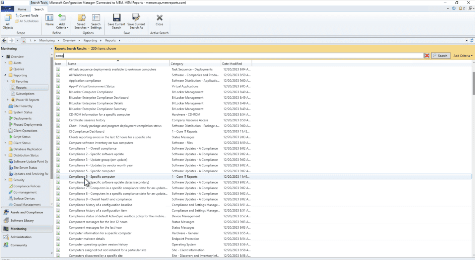
Task: Click the Monitoring breadcrumb item
Action: [x=47, y=40]
